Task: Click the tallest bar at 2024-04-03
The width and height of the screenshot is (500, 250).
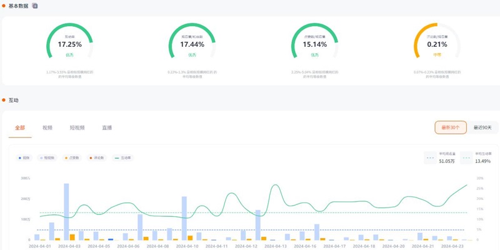Action: [x=66, y=211]
